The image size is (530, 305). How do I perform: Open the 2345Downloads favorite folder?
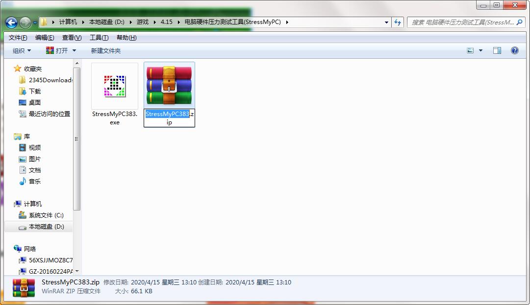tap(50, 80)
